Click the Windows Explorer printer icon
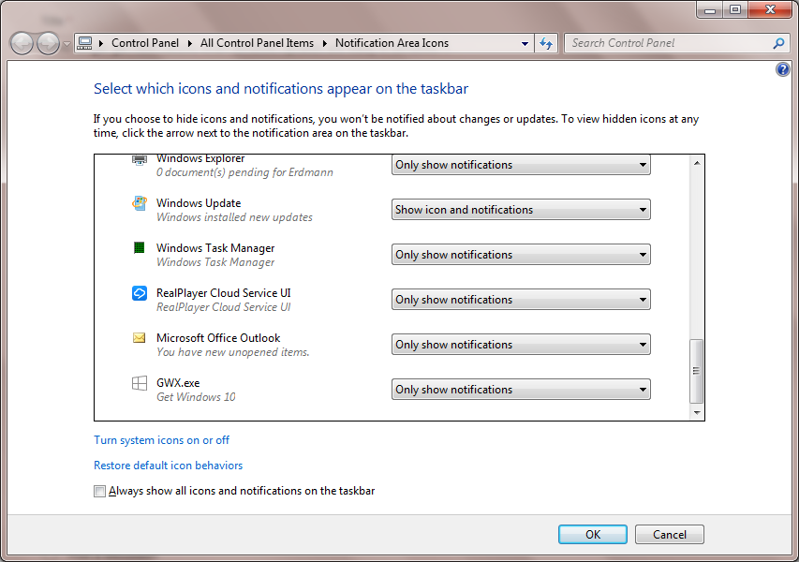The image size is (799, 562). click(x=140, y=160)
